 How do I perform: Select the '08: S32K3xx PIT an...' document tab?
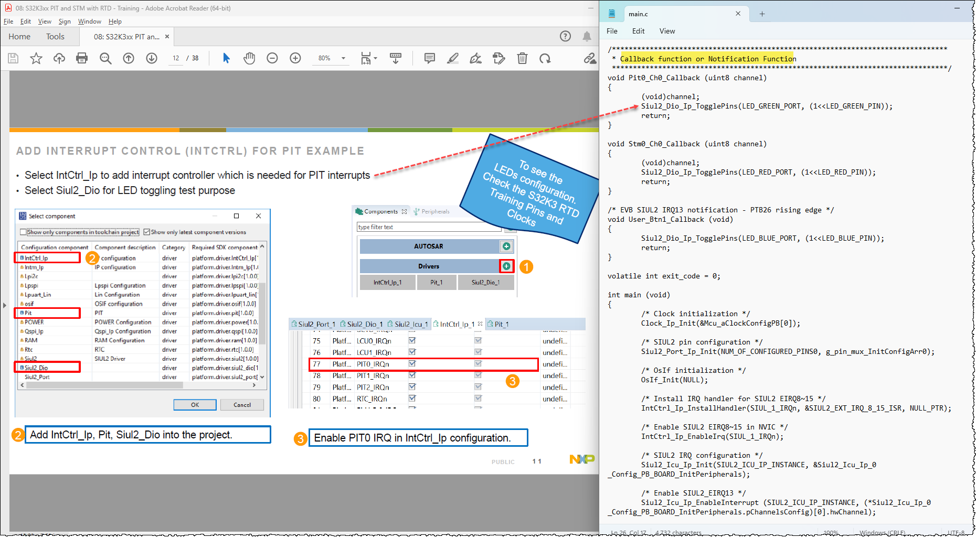[x=126, y=37]
